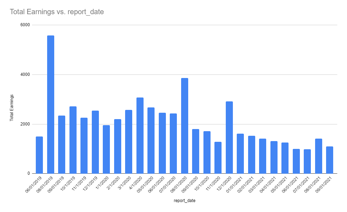Select the 10/1/2019 bar

tap(73, 140)
